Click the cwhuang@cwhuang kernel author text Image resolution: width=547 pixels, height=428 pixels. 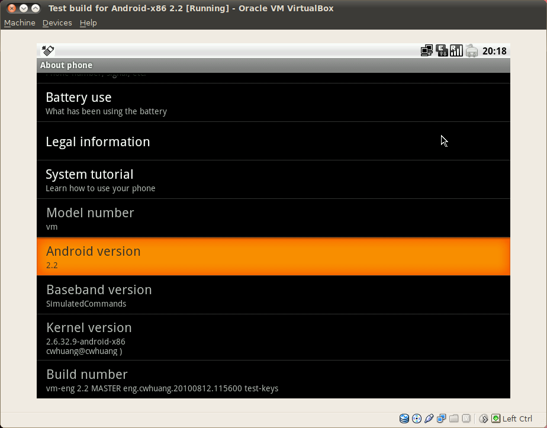coord(84,351)
